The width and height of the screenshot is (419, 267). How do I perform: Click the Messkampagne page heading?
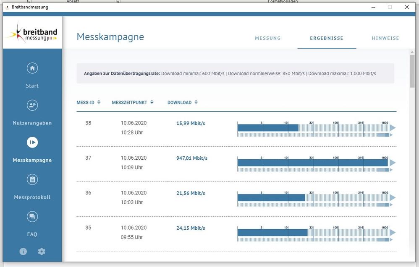point(110,37)
